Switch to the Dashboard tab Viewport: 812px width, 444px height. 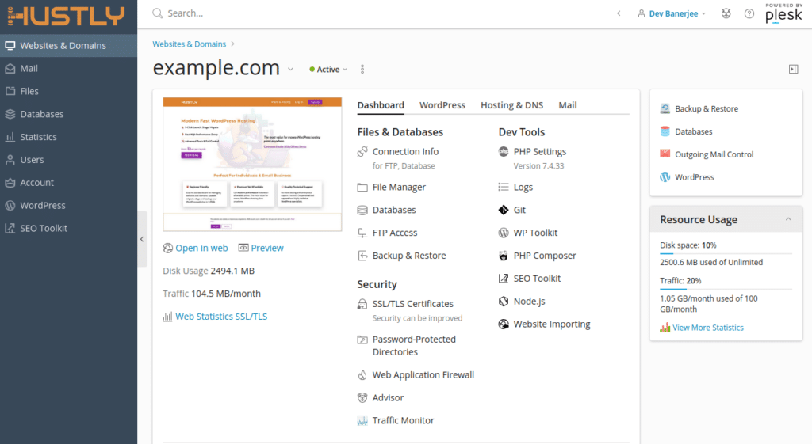[x=381, y=105]
